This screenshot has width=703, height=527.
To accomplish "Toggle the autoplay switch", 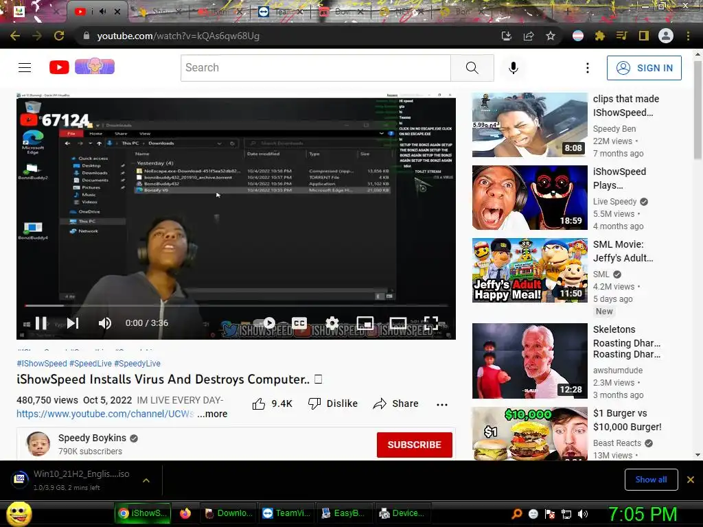I will pos(264,323).
